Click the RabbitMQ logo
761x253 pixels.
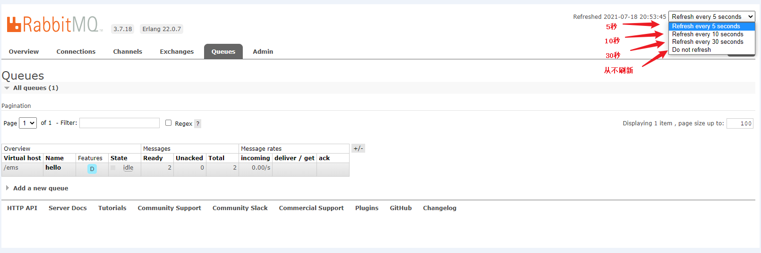(54, 24)
